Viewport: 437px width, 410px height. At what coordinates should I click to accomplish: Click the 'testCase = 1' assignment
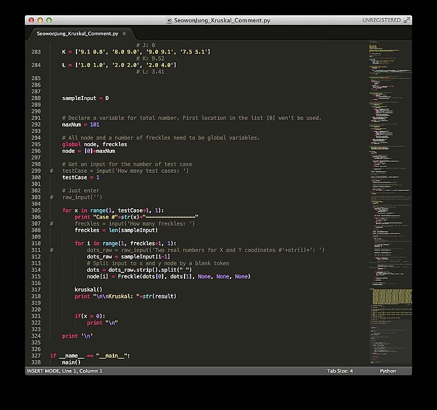pos(81,178)
